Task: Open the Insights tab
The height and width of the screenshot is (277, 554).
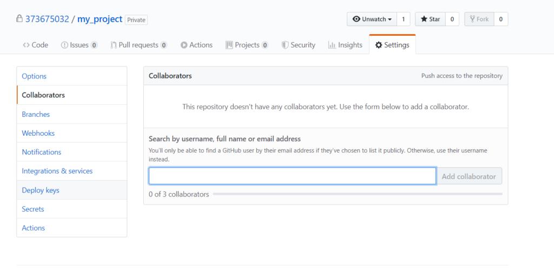Action: [x=345, y=45]
